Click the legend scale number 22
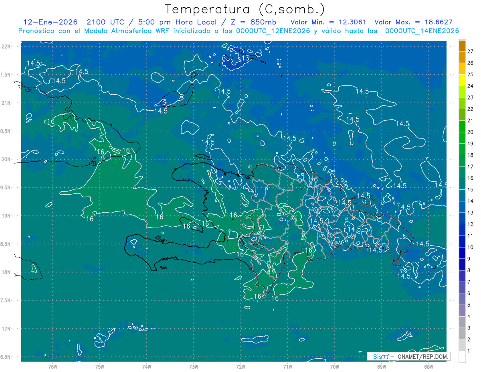 point(471,109)
